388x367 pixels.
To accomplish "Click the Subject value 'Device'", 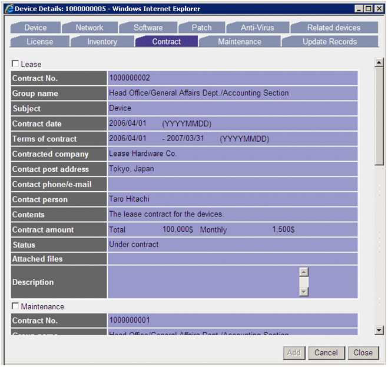I will tap(120, 108).
